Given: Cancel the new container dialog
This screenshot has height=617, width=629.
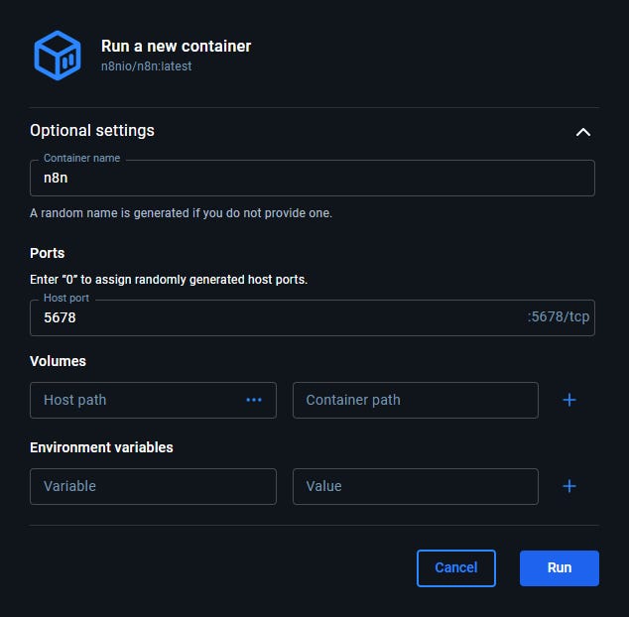Looking at the screenshot, I should coord(456,568).
